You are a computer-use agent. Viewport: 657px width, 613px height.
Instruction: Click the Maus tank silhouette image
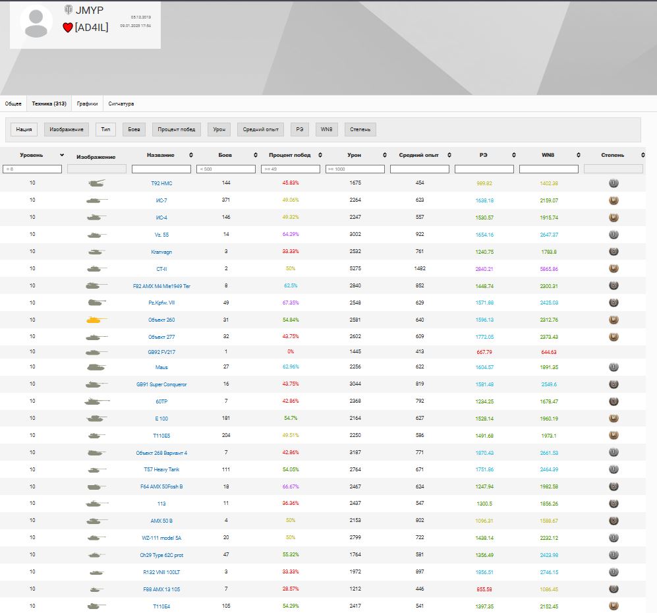(x=97, y=367)
